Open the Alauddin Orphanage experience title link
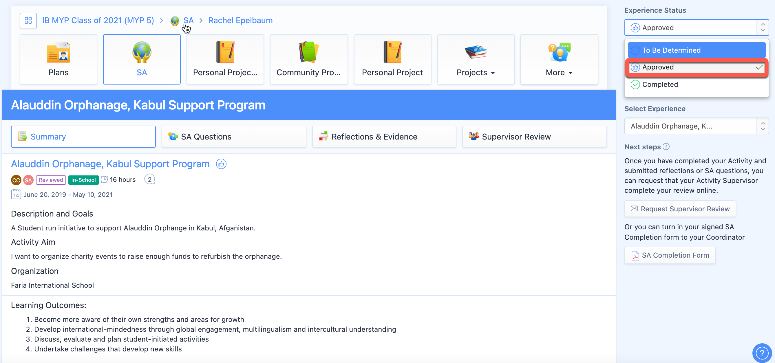Viewport: 775px width, 363px height. pyautogui.click(x=110, y=164)
